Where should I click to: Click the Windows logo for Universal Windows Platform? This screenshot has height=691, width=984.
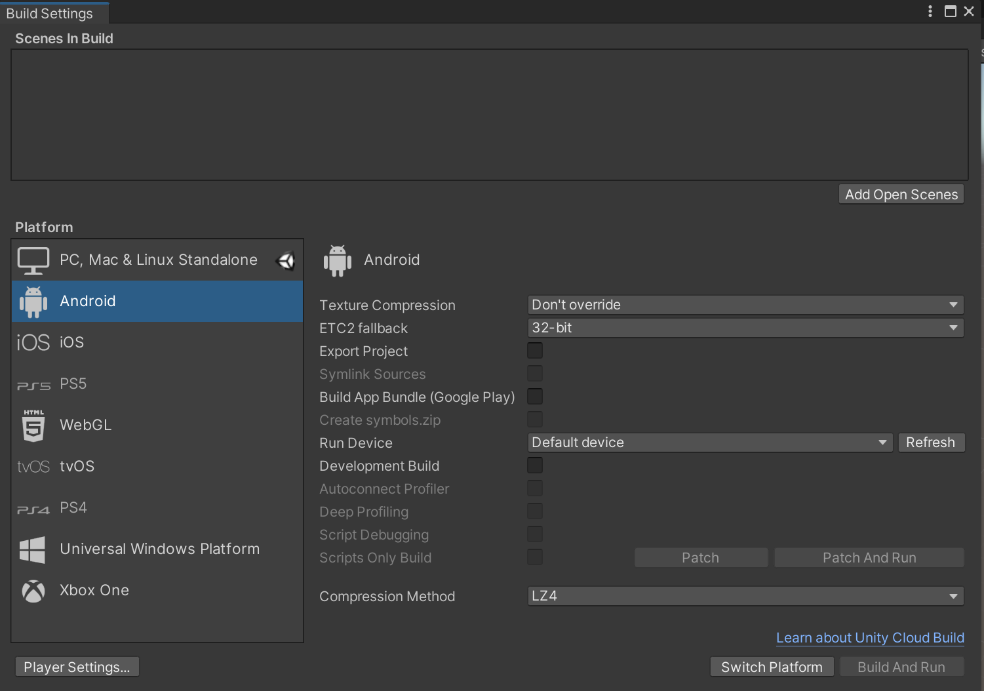point(33,549)
